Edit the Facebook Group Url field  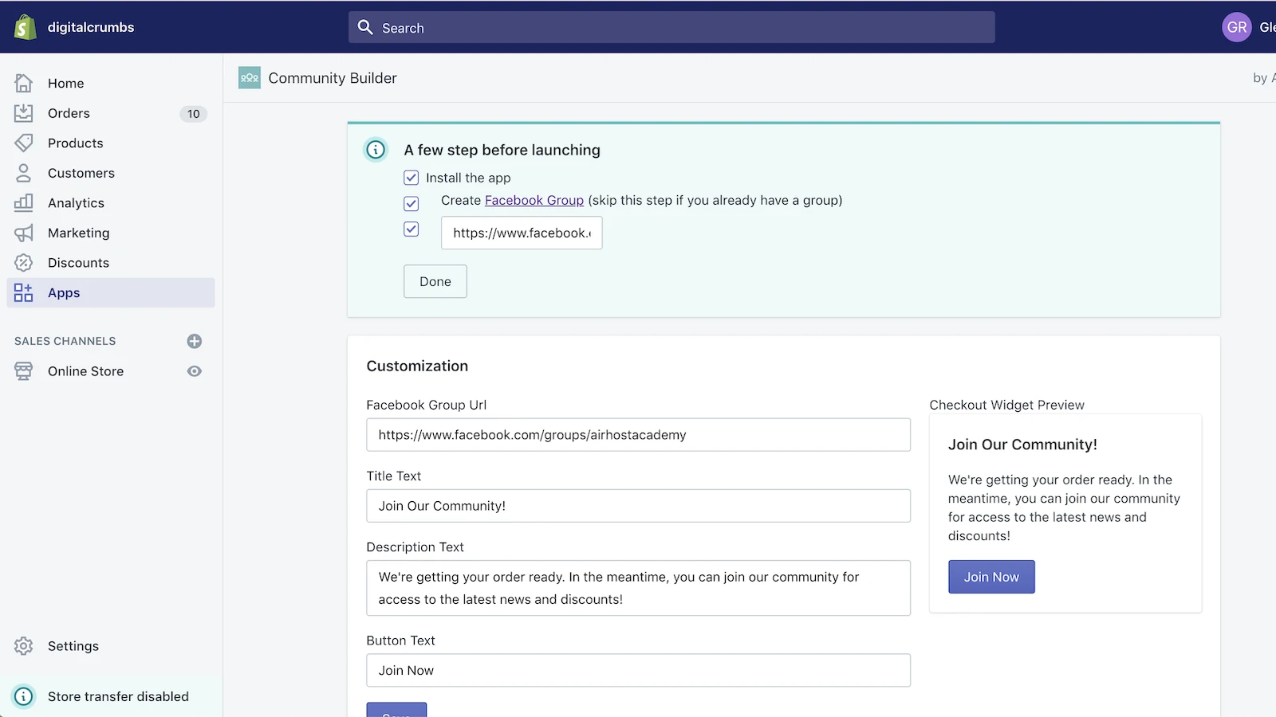[638, 435]
